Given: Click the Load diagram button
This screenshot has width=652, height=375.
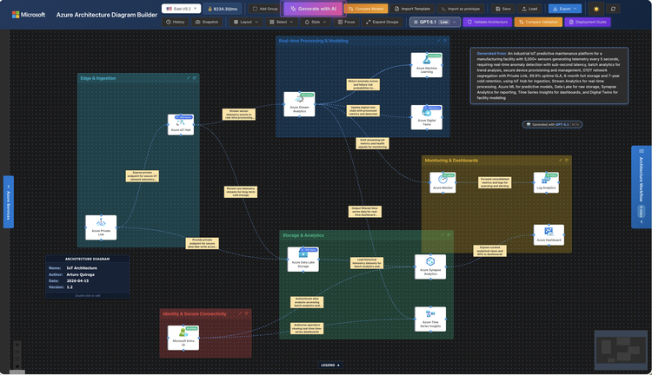Looking at the screenshot, I should [529, 9].
